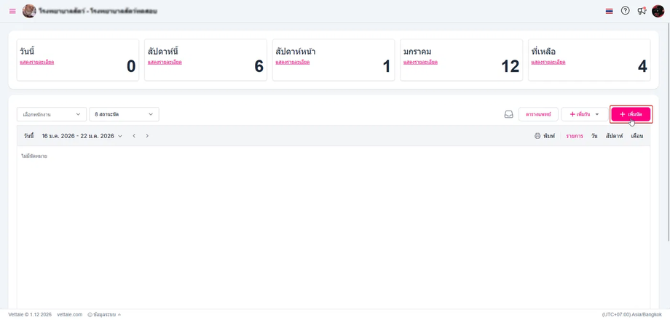Open the hamburger navigation menu
Screen dimensions: 670x320
point(12,11)
